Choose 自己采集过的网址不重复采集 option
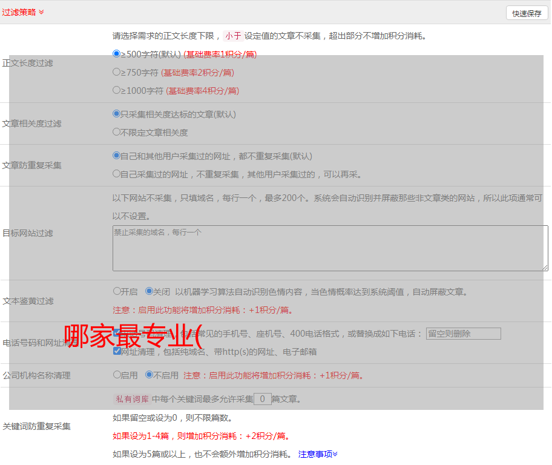 point(117,174)
